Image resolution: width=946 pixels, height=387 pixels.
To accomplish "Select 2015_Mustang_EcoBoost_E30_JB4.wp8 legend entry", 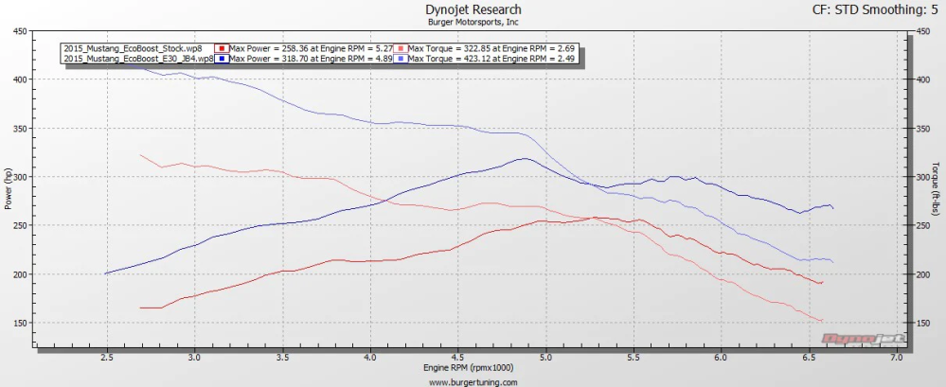I will click(139, 59).
